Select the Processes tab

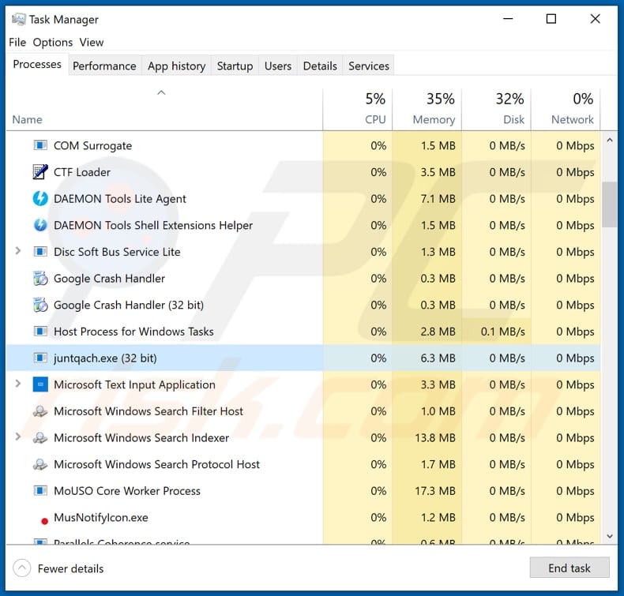click(37, 65)
